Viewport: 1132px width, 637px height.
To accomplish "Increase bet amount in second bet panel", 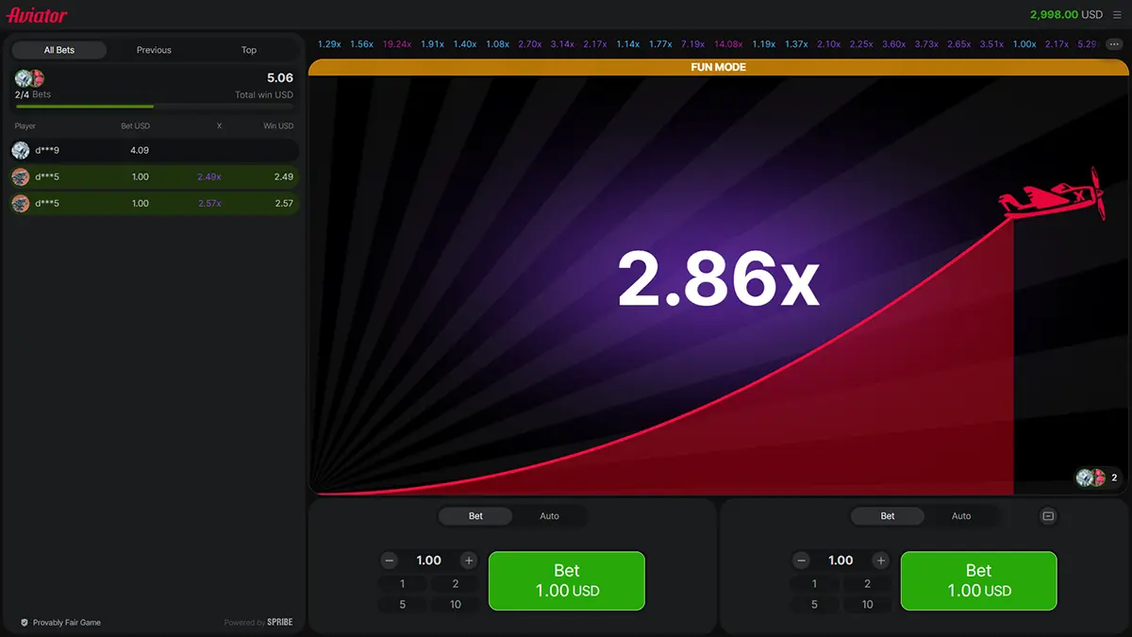I will (x=881, y=561).
